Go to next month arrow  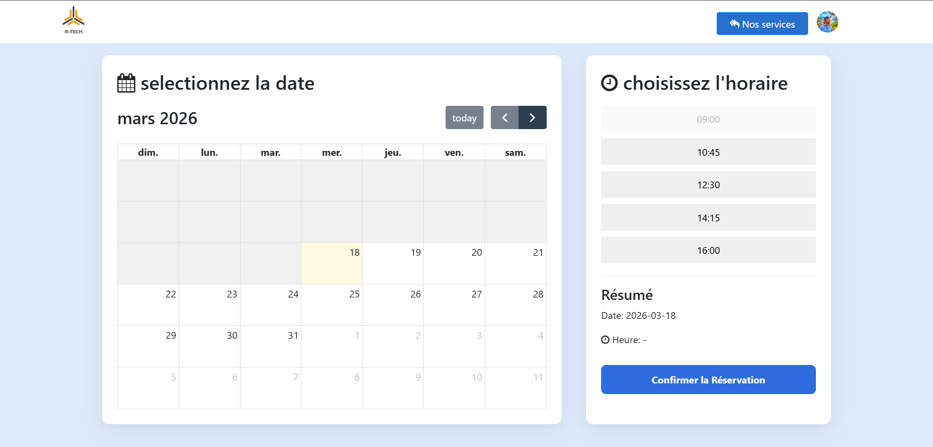532,118
